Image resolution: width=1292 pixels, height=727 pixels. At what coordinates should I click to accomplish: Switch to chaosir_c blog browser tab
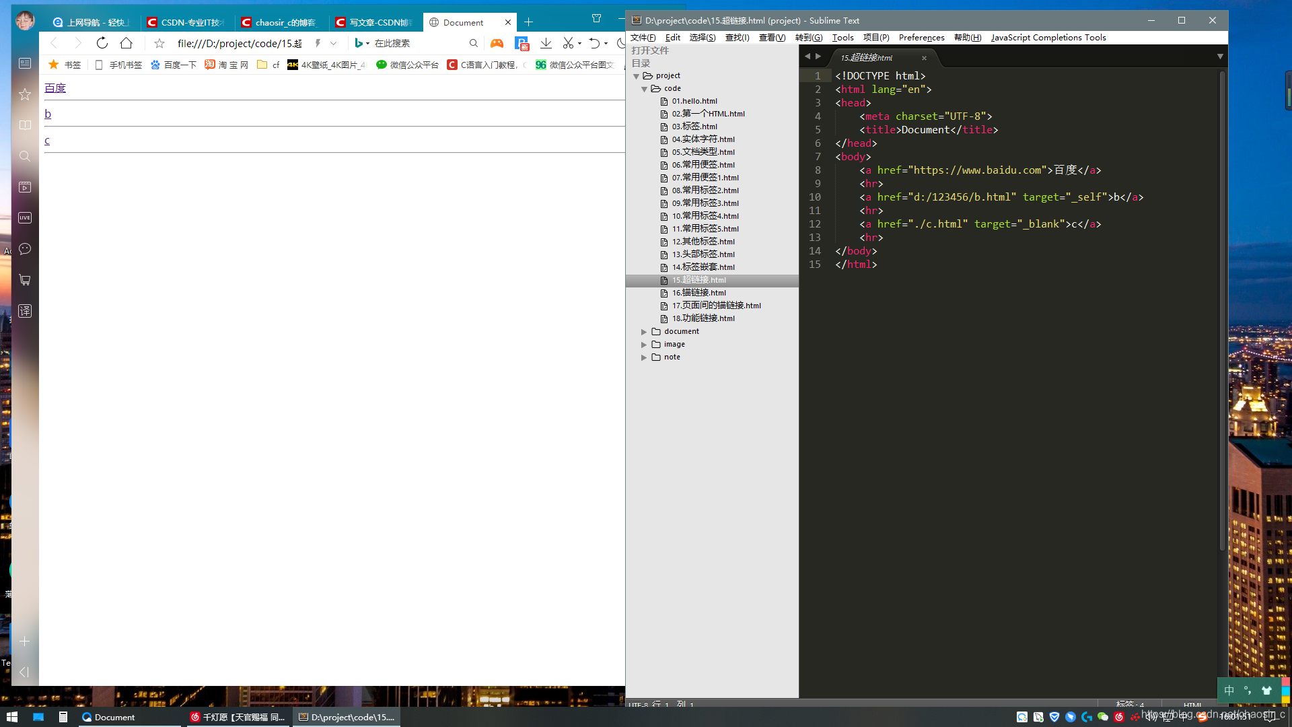coord(283,22)
